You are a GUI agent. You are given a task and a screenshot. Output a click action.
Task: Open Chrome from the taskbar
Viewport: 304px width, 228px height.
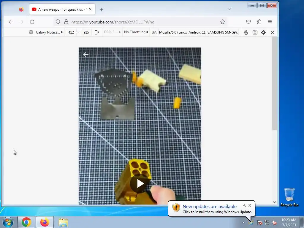pyautogui.click(x=26, y=222)
